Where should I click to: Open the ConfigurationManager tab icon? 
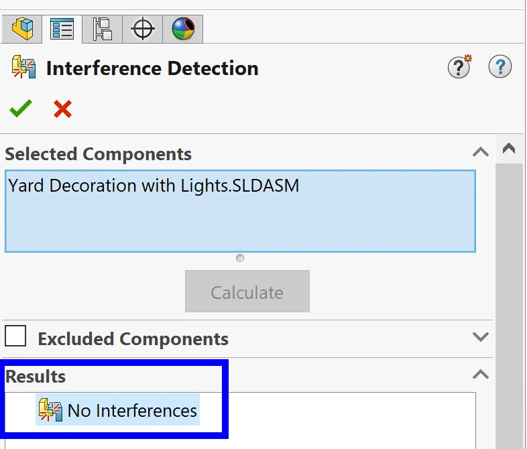pos(103,29)
